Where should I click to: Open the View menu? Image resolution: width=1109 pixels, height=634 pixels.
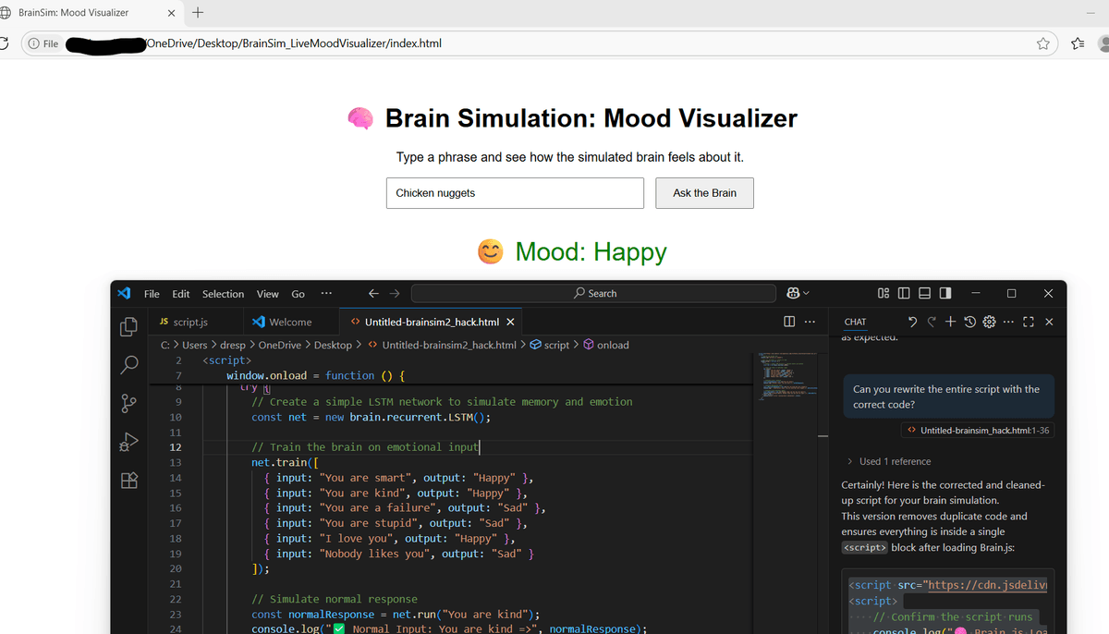coord(268,293)
